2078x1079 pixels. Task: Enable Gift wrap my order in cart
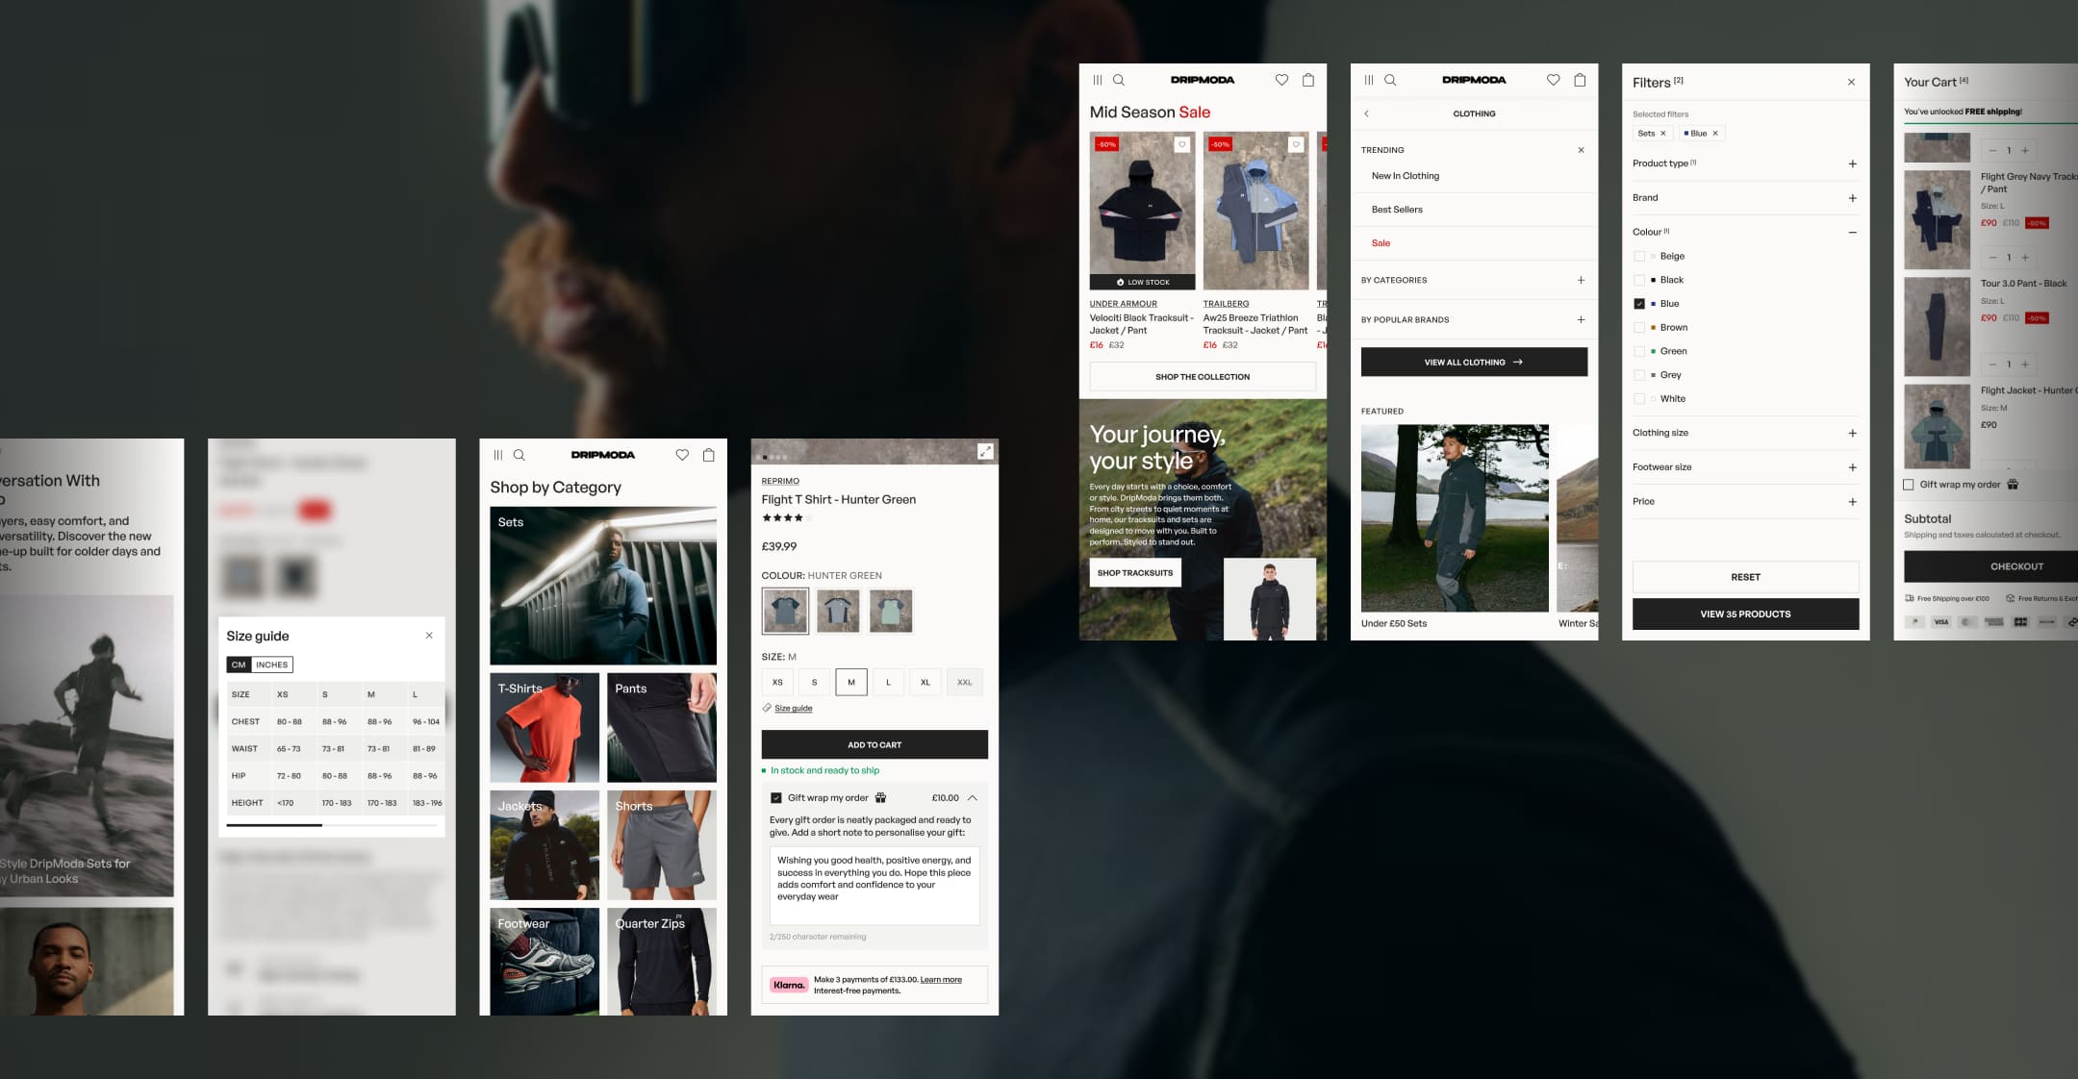(1909, 485)
